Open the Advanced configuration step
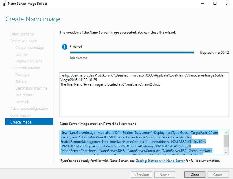This screenshot has height=179, width=233. coord(29,109)
